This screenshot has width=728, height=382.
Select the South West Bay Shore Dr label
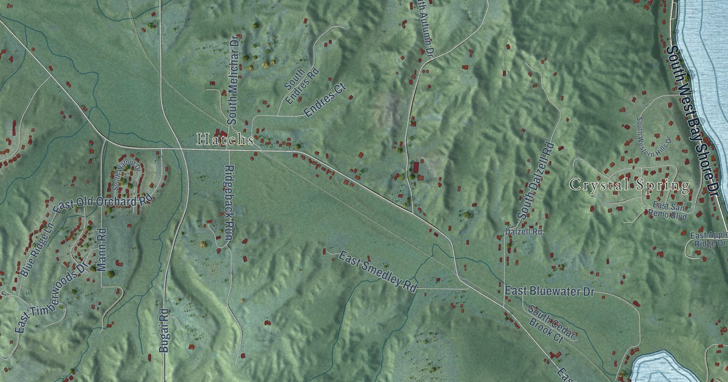pos(692,121)
